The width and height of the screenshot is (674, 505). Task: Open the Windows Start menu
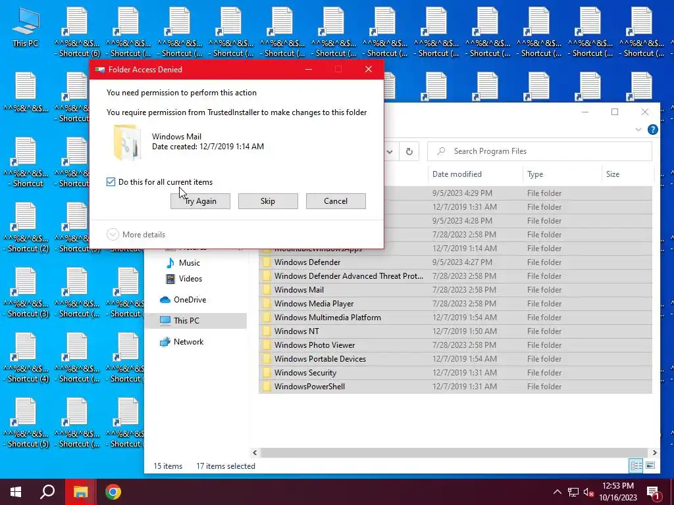tap(16, 492)
